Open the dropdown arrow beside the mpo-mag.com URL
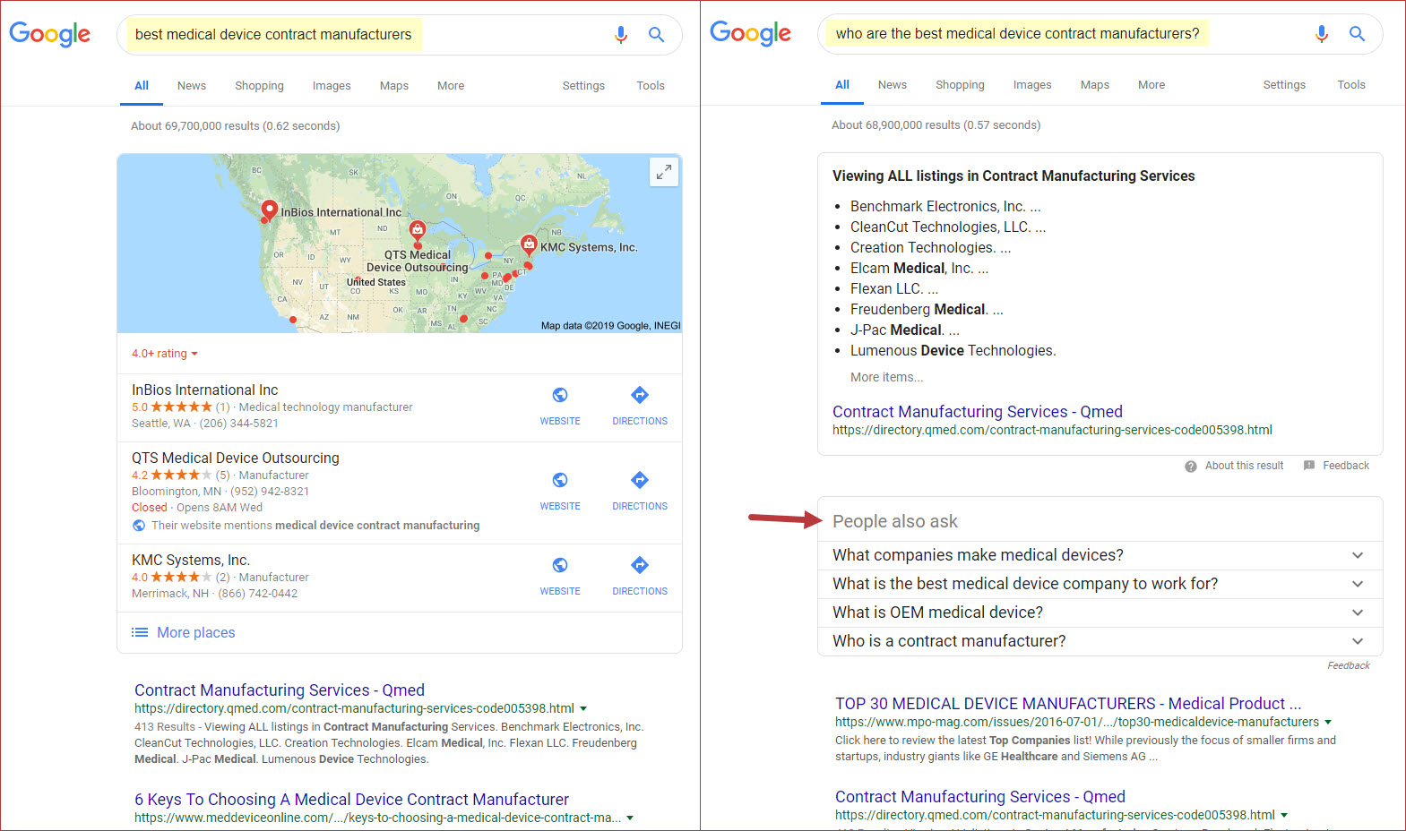Image resolution: width=1406 pixels, height=831 pixels. tap(1328, 723)
